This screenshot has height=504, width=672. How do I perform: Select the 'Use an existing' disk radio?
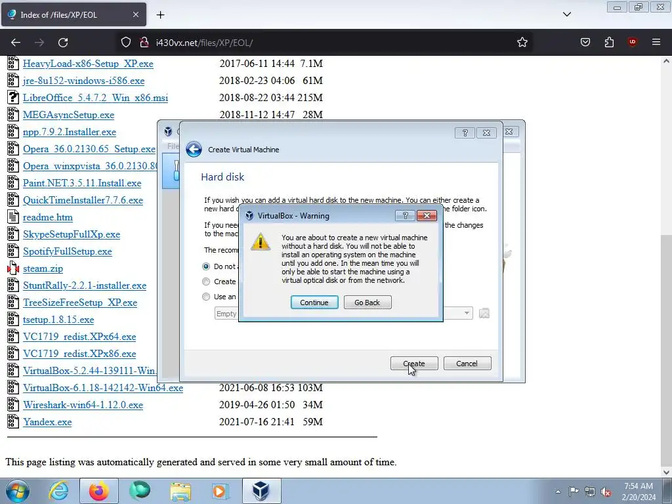pyautogui.click(x=206, y=297)
